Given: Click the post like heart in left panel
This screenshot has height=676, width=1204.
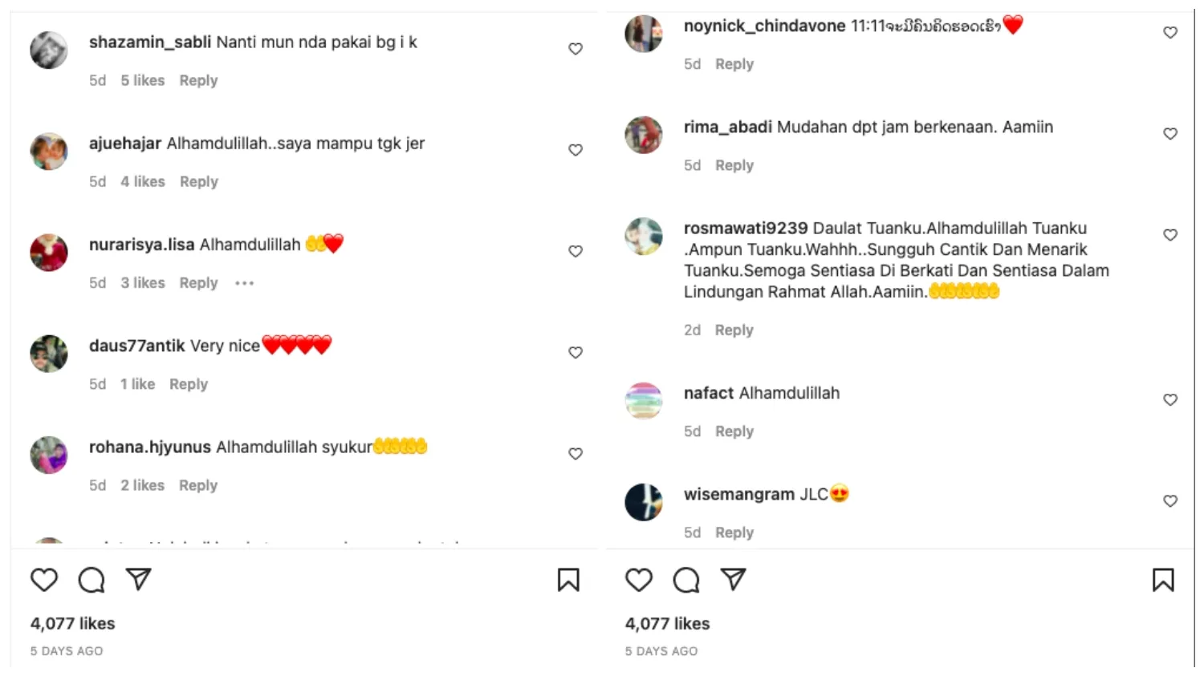Looking at the screenshot, I should pos(44,580).
